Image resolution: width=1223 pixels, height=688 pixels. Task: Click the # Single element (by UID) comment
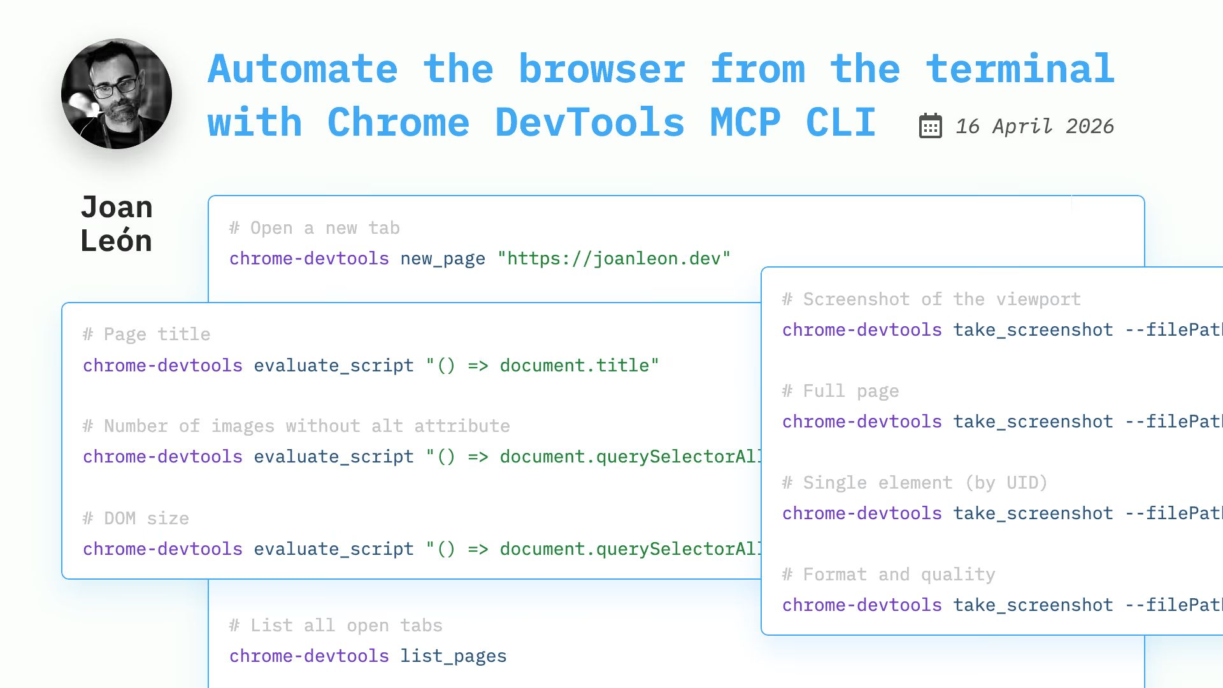tap(914, 482)
